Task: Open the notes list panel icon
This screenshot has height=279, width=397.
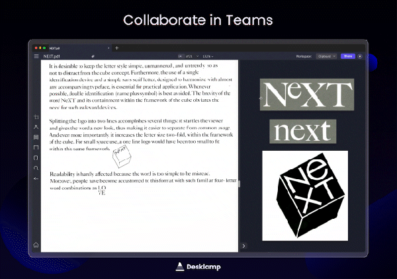Action: 36,137
